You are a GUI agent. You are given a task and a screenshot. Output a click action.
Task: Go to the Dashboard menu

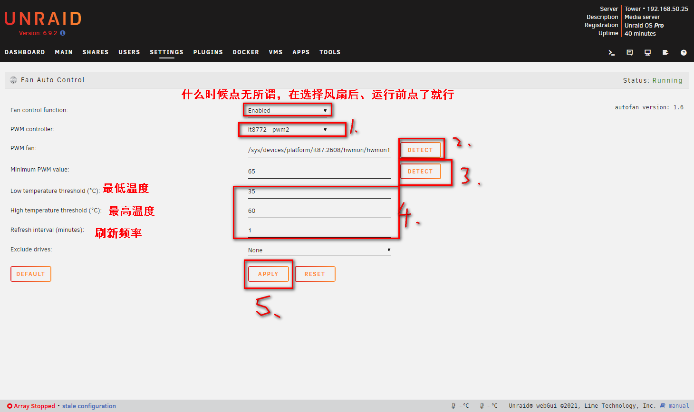[x=25, y=52]
